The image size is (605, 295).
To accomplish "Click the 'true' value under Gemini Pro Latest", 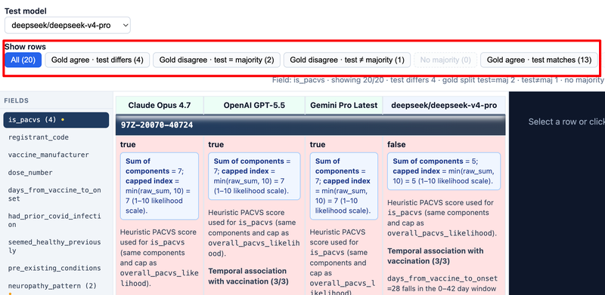I will 318,145.
